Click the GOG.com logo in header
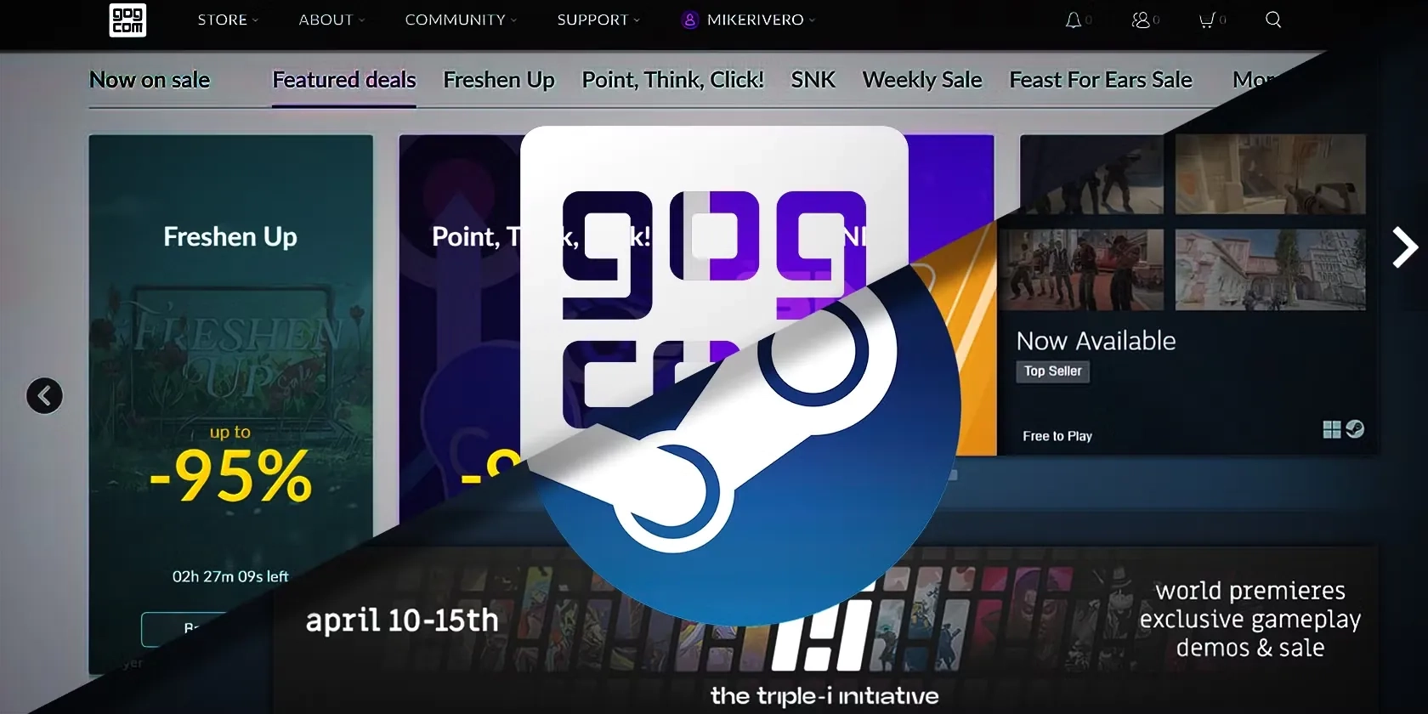This screenshot has height=714, width=1428. pos(127,20)
